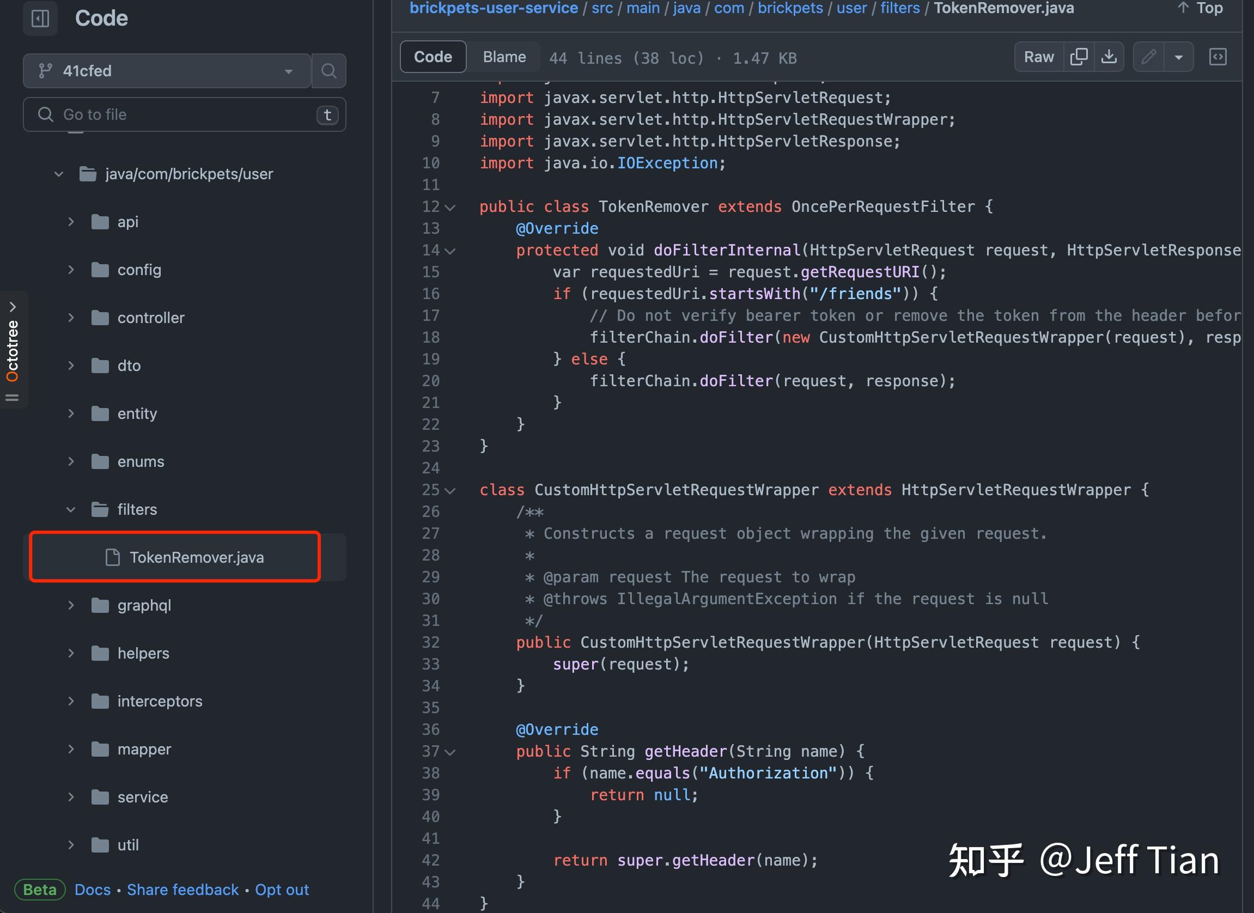Copy raw file contents

(1079, 57)
